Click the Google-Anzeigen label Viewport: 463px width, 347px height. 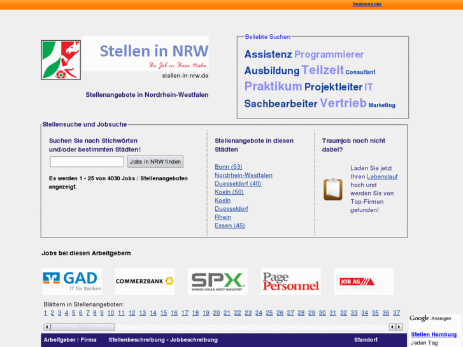click(431, 318)
